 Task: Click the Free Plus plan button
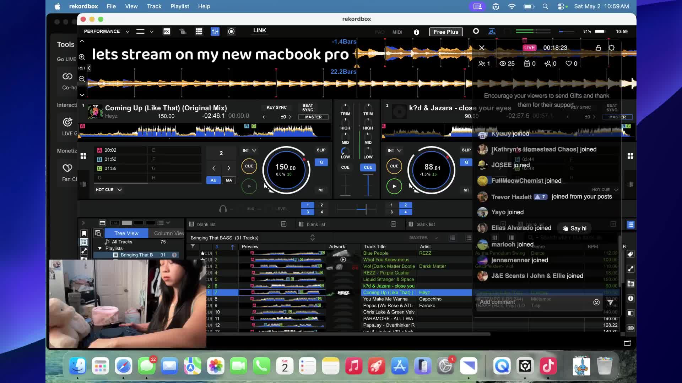[446, 32]
